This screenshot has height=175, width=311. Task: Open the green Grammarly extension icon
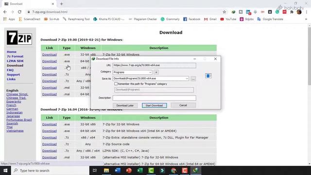pos(277,12)
